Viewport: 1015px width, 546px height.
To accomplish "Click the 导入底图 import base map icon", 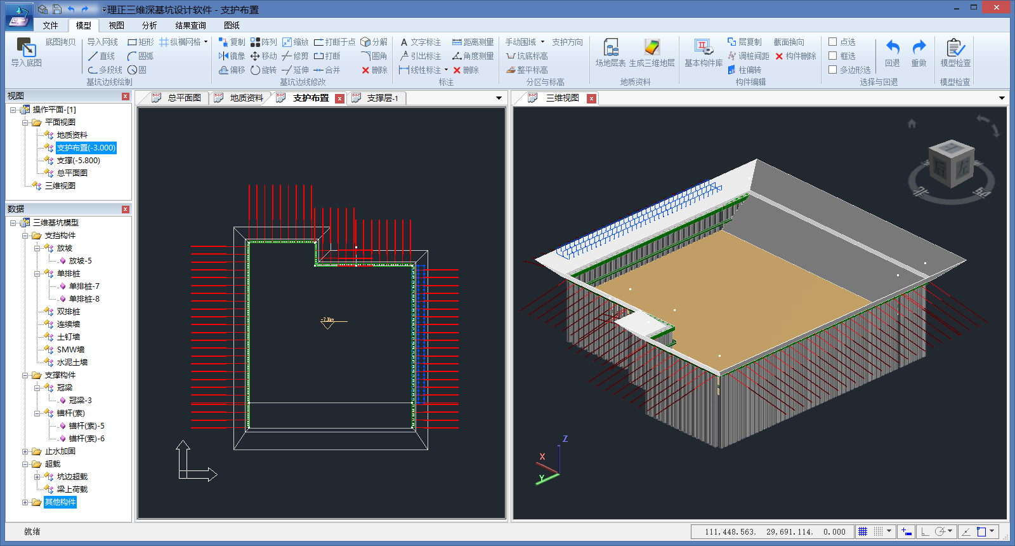I will coord(26,48).
